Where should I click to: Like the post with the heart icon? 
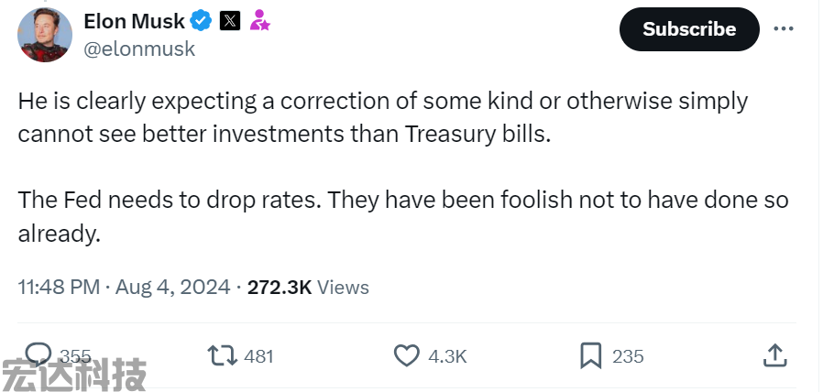[x=407, y=356]
